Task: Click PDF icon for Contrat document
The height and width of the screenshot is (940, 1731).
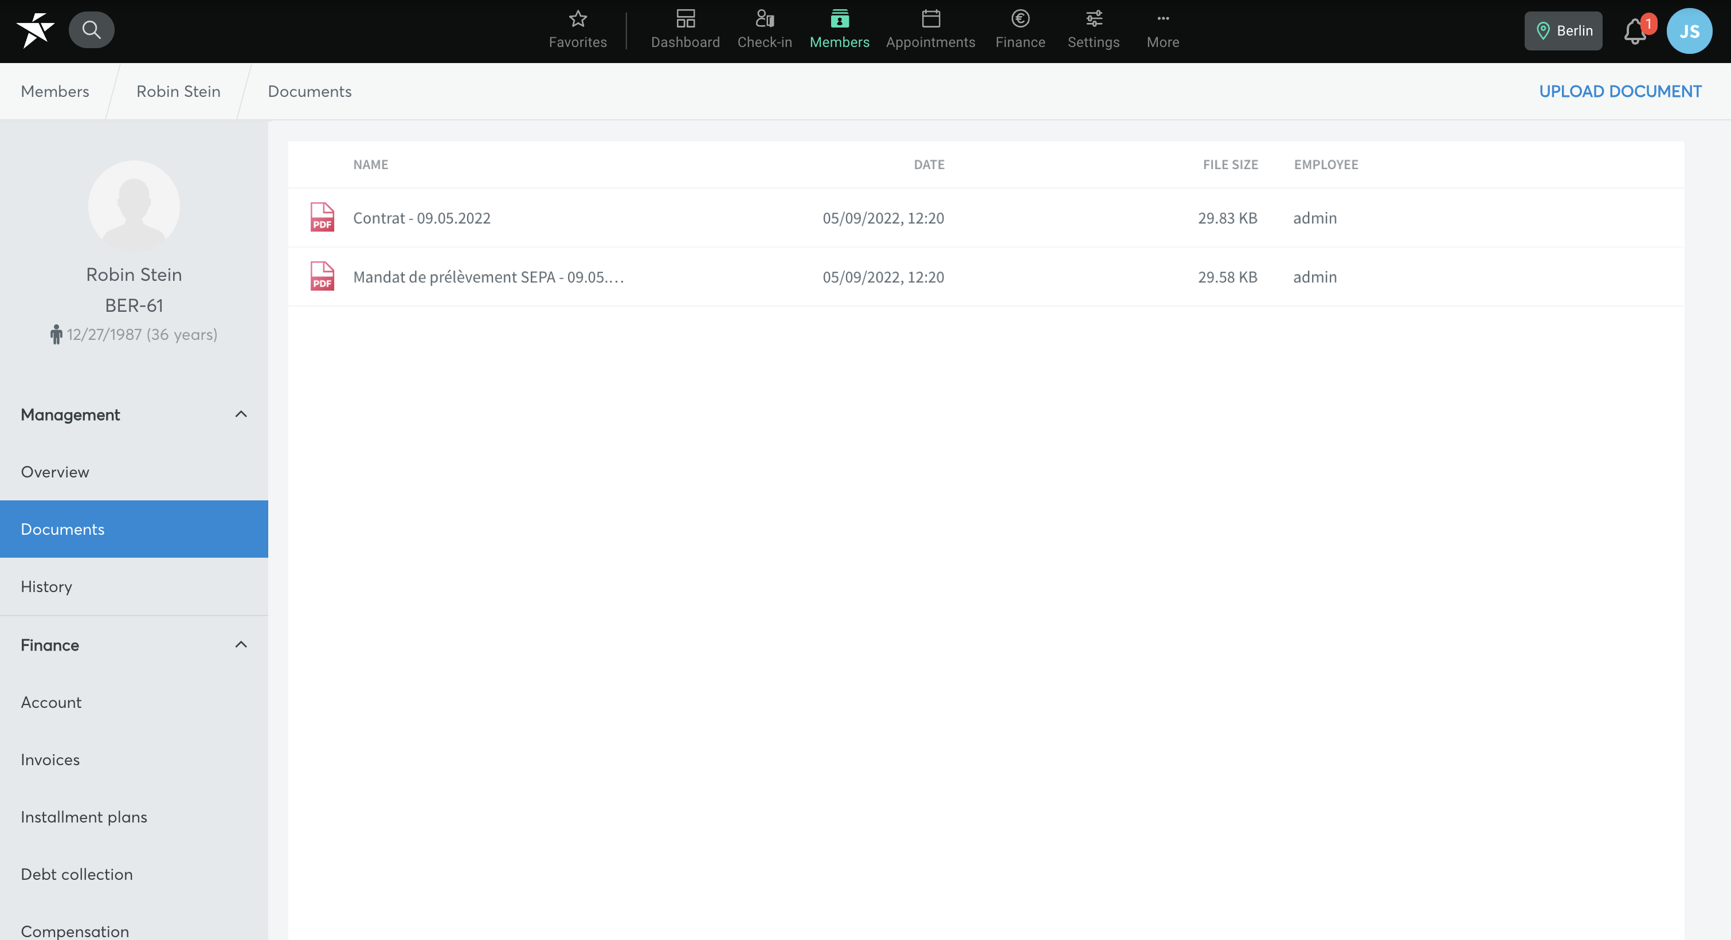Action: (322, 217)
